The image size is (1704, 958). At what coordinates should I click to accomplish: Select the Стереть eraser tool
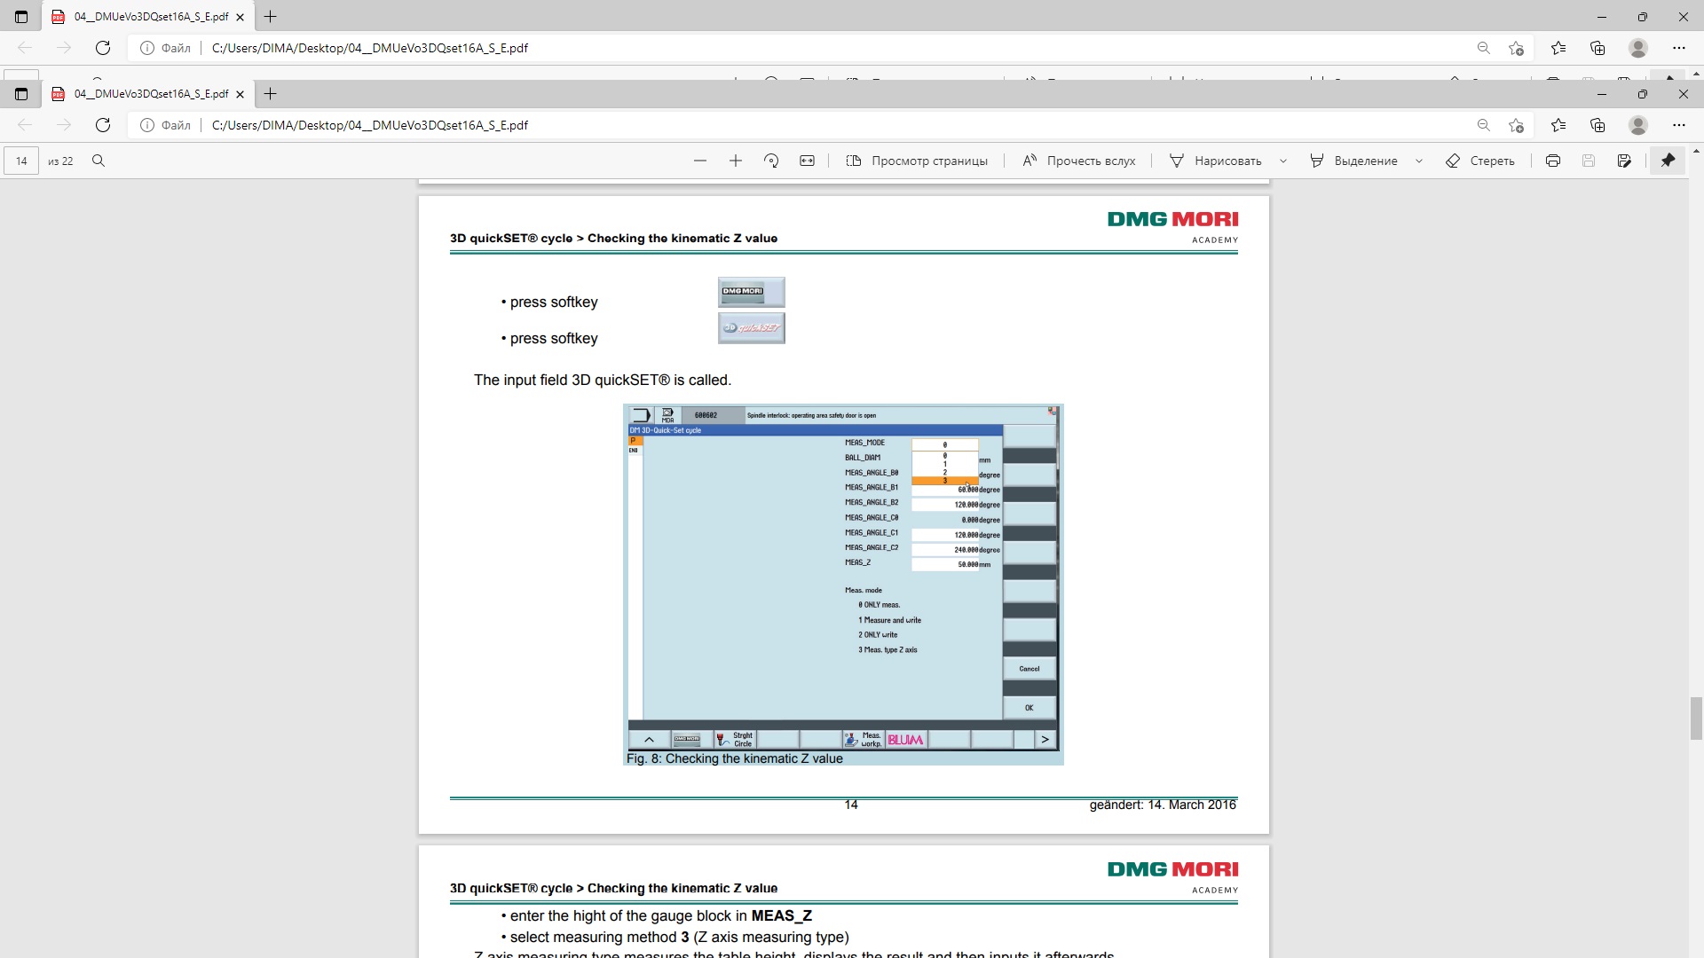pos(1479,161)
